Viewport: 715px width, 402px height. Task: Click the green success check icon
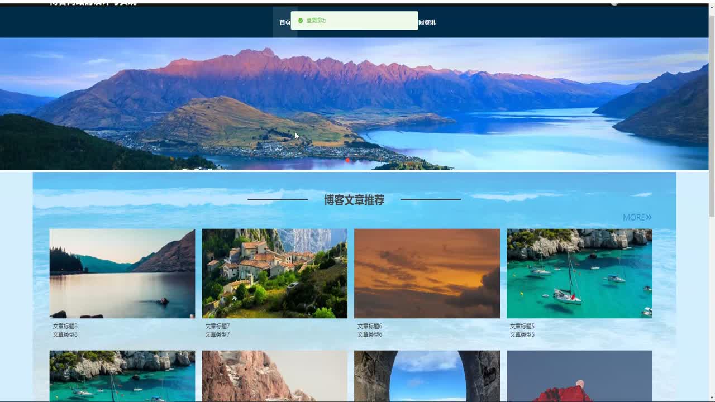tap(301, 21)
